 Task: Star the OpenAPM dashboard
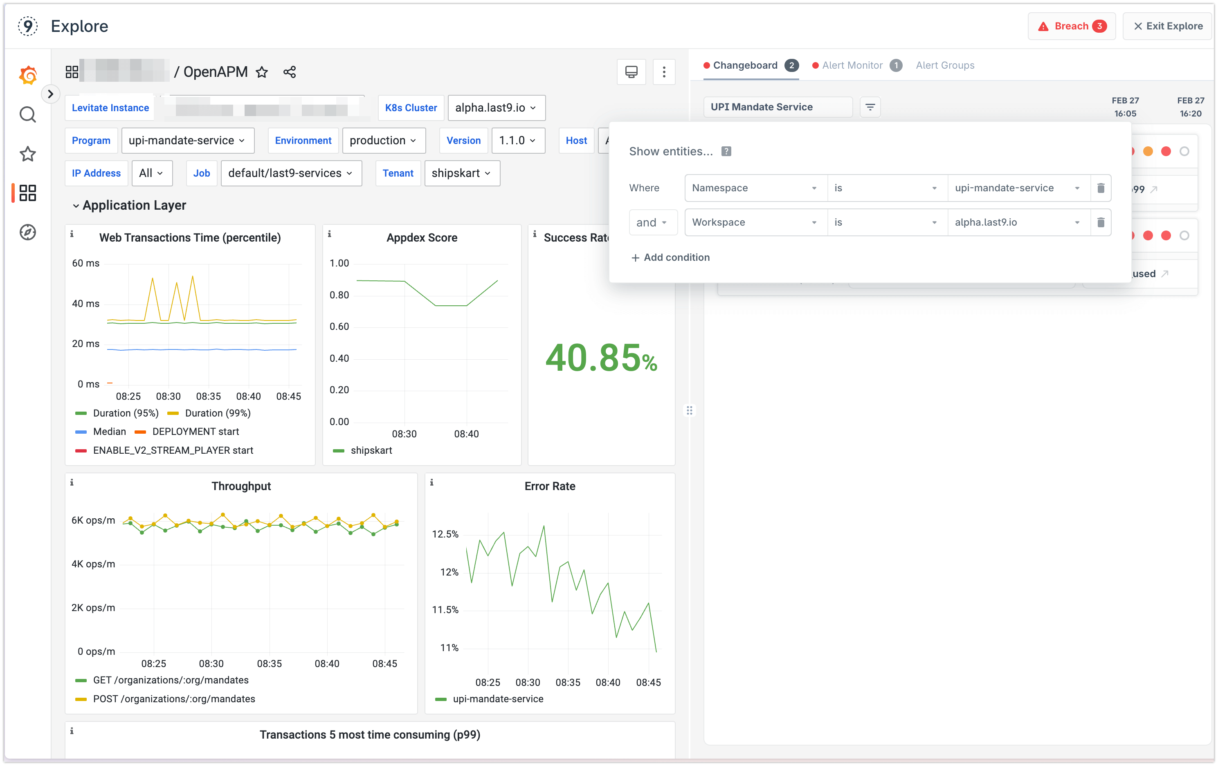click(x=261, y=72)
